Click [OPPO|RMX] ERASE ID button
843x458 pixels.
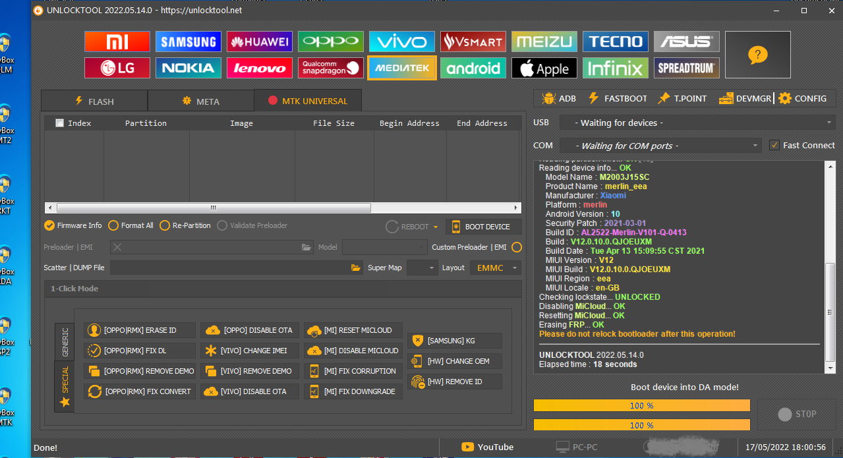click(140, 330)
